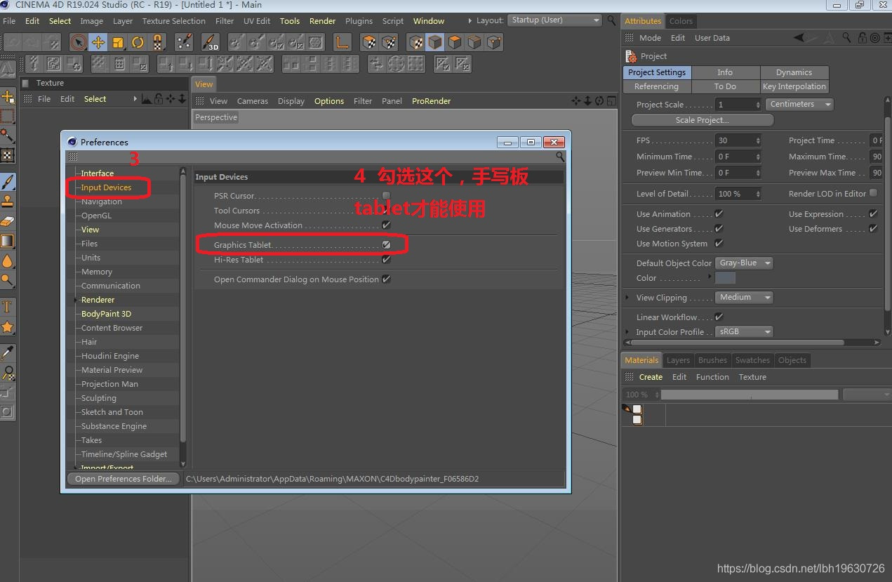Open the Default Object Color Gray-Blue dropdown
This screenshot has width=892, height=582.
[744, 263]
